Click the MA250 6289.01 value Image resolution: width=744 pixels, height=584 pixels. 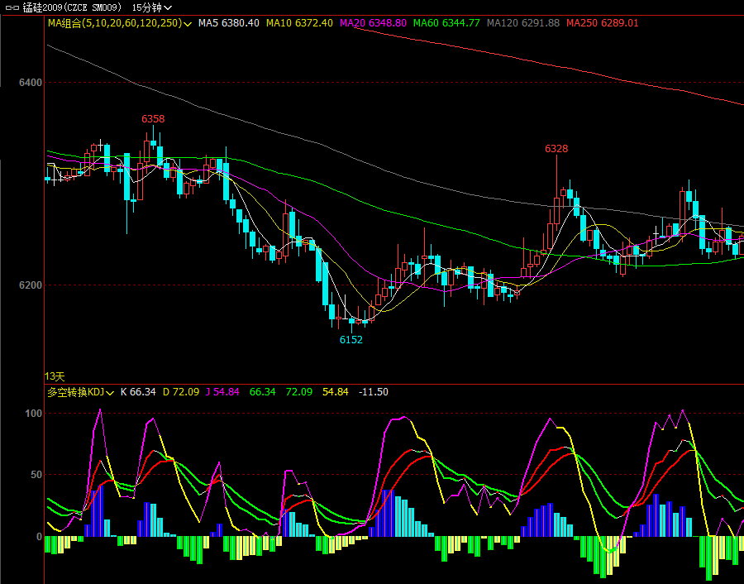pos(603,23)
